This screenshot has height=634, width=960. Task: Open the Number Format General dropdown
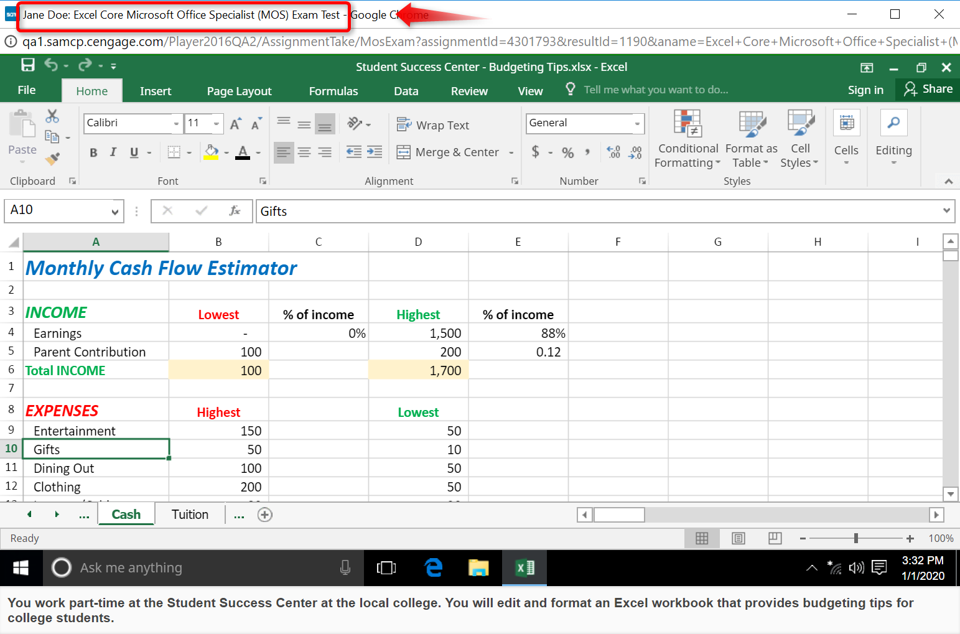[637, 124]
